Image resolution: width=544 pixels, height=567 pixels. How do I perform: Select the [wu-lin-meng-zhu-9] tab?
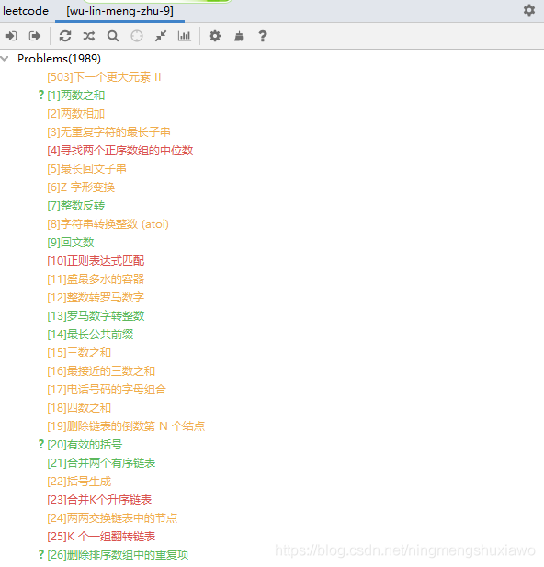click(119, 11)
